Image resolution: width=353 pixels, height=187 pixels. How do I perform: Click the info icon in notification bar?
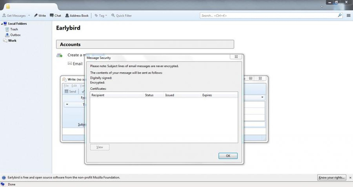tap(4, 178)
